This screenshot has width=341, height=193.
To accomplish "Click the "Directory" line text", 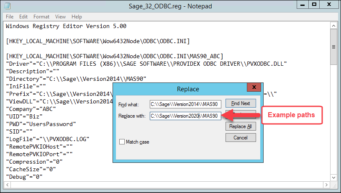I will point(76,79).
